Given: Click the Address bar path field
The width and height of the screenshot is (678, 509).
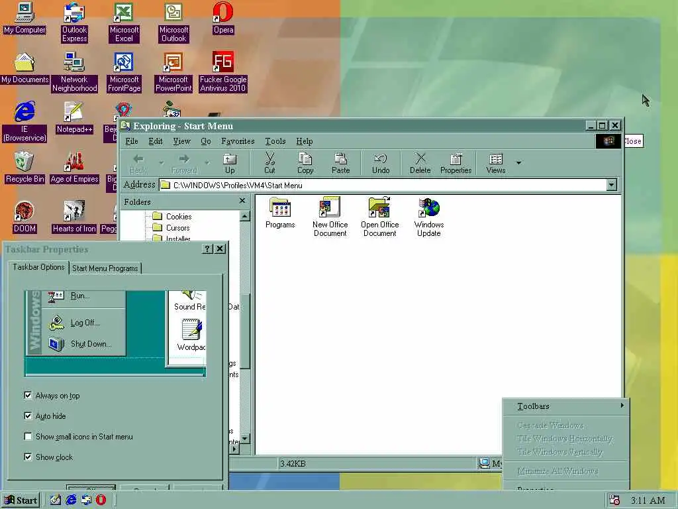Looking at the screenshot, I should pos(383,186).
